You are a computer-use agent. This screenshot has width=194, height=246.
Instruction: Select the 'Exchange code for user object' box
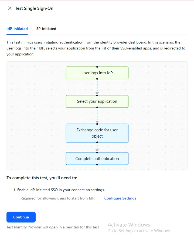[x=97, y=133]
